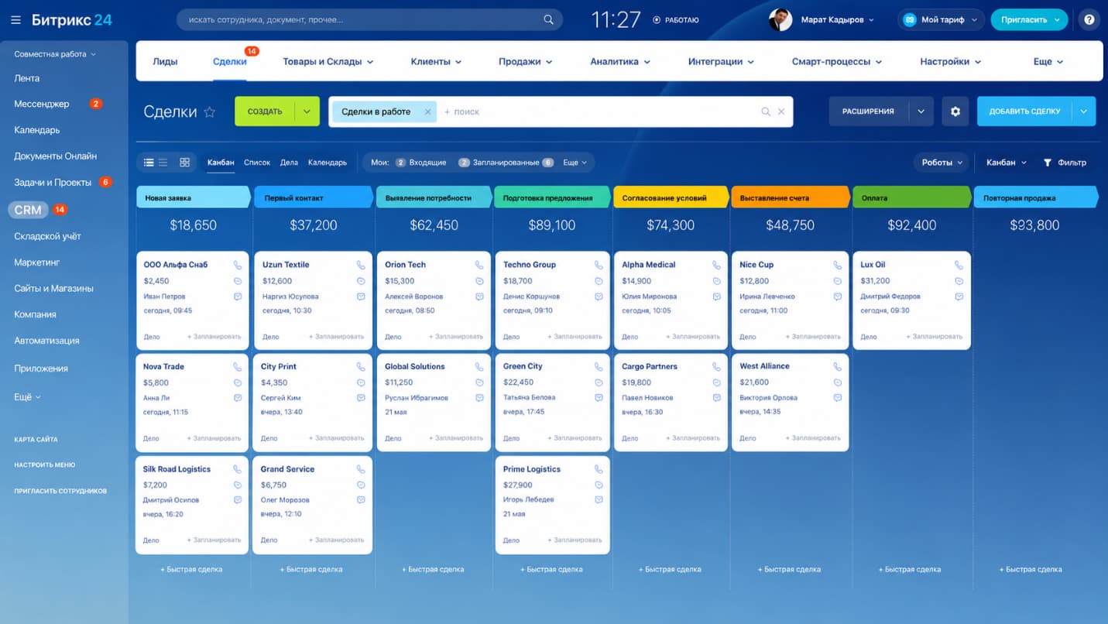The height and width of the screenshot is (624, 1108).
Task: Expand arrow next to СОЗДАТЬ button
Action: (307, 111)
